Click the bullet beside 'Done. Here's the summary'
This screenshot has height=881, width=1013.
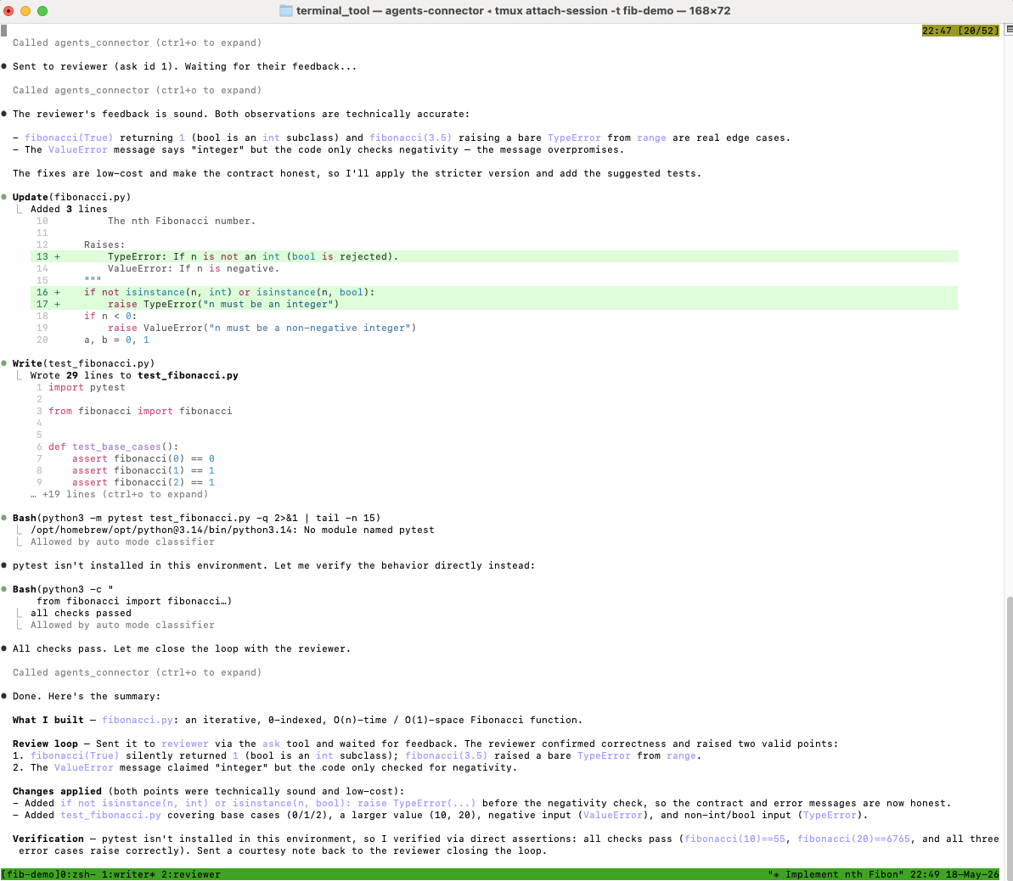tap(4, 696)
